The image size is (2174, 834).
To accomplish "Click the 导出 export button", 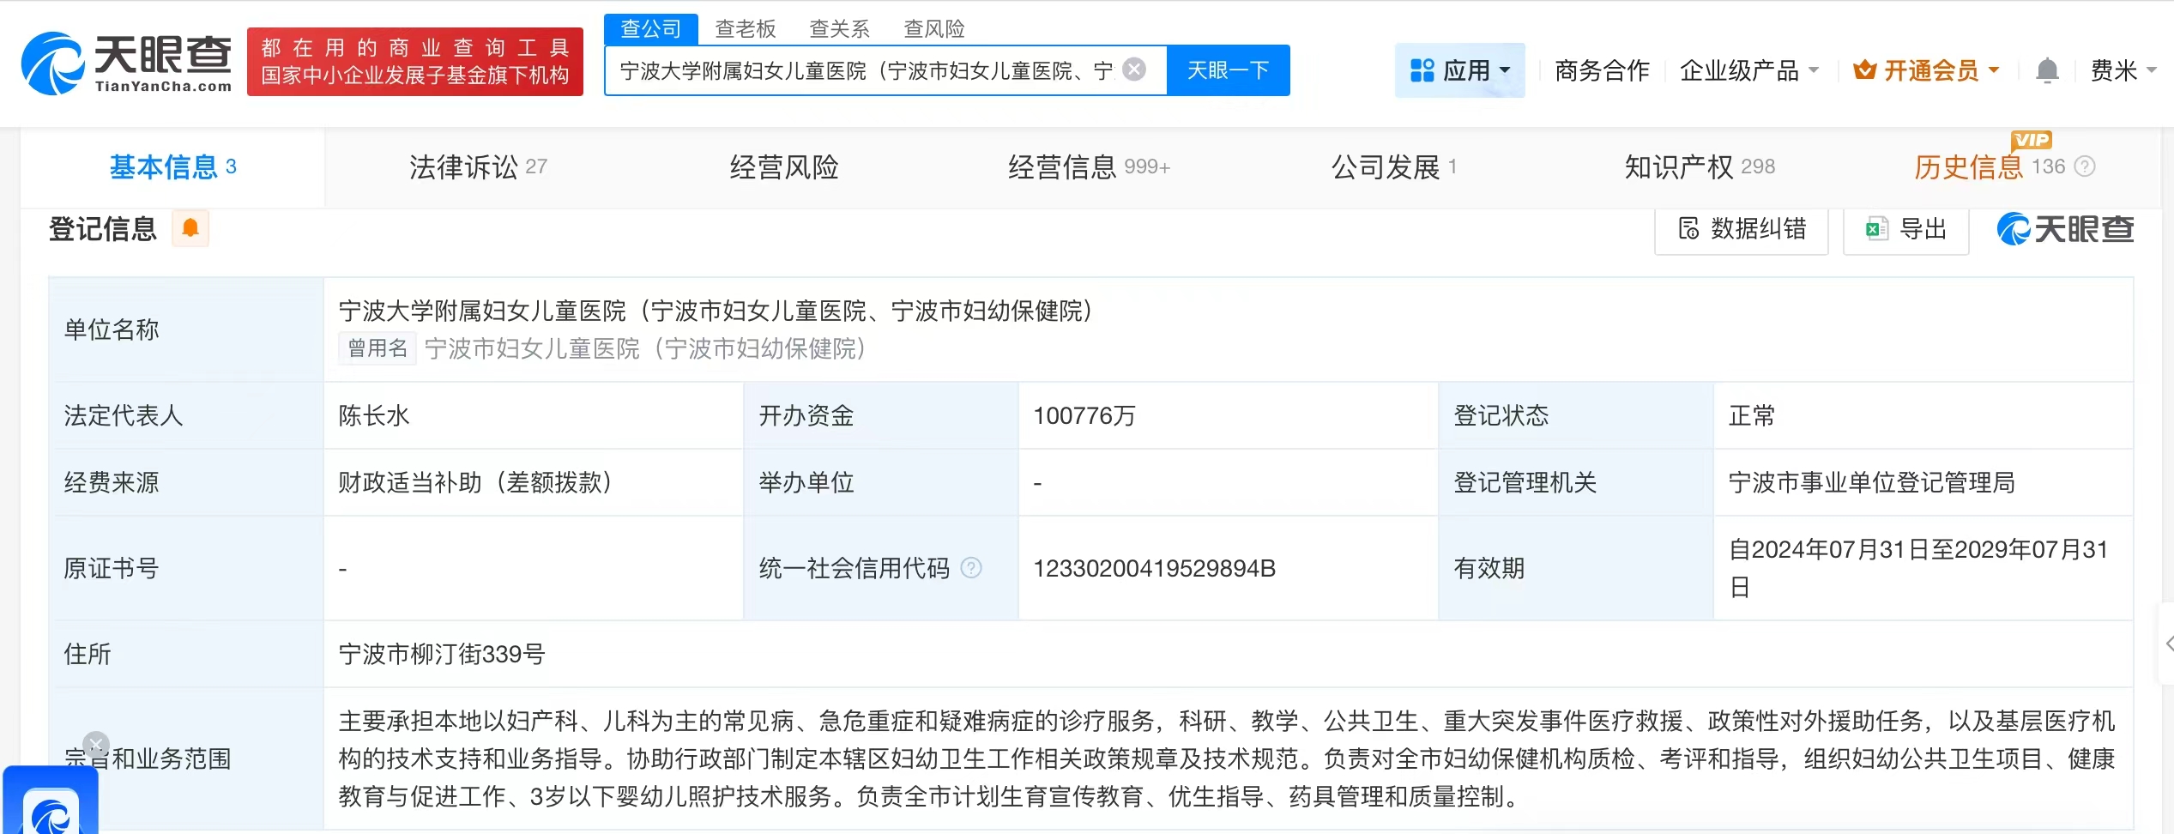I will tap(1906, 229).
